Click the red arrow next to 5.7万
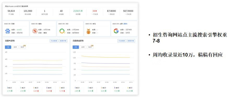 pos(64,91)
